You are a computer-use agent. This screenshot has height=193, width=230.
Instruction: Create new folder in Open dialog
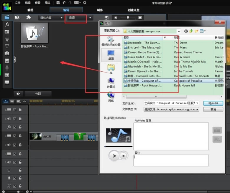[196, 31]
